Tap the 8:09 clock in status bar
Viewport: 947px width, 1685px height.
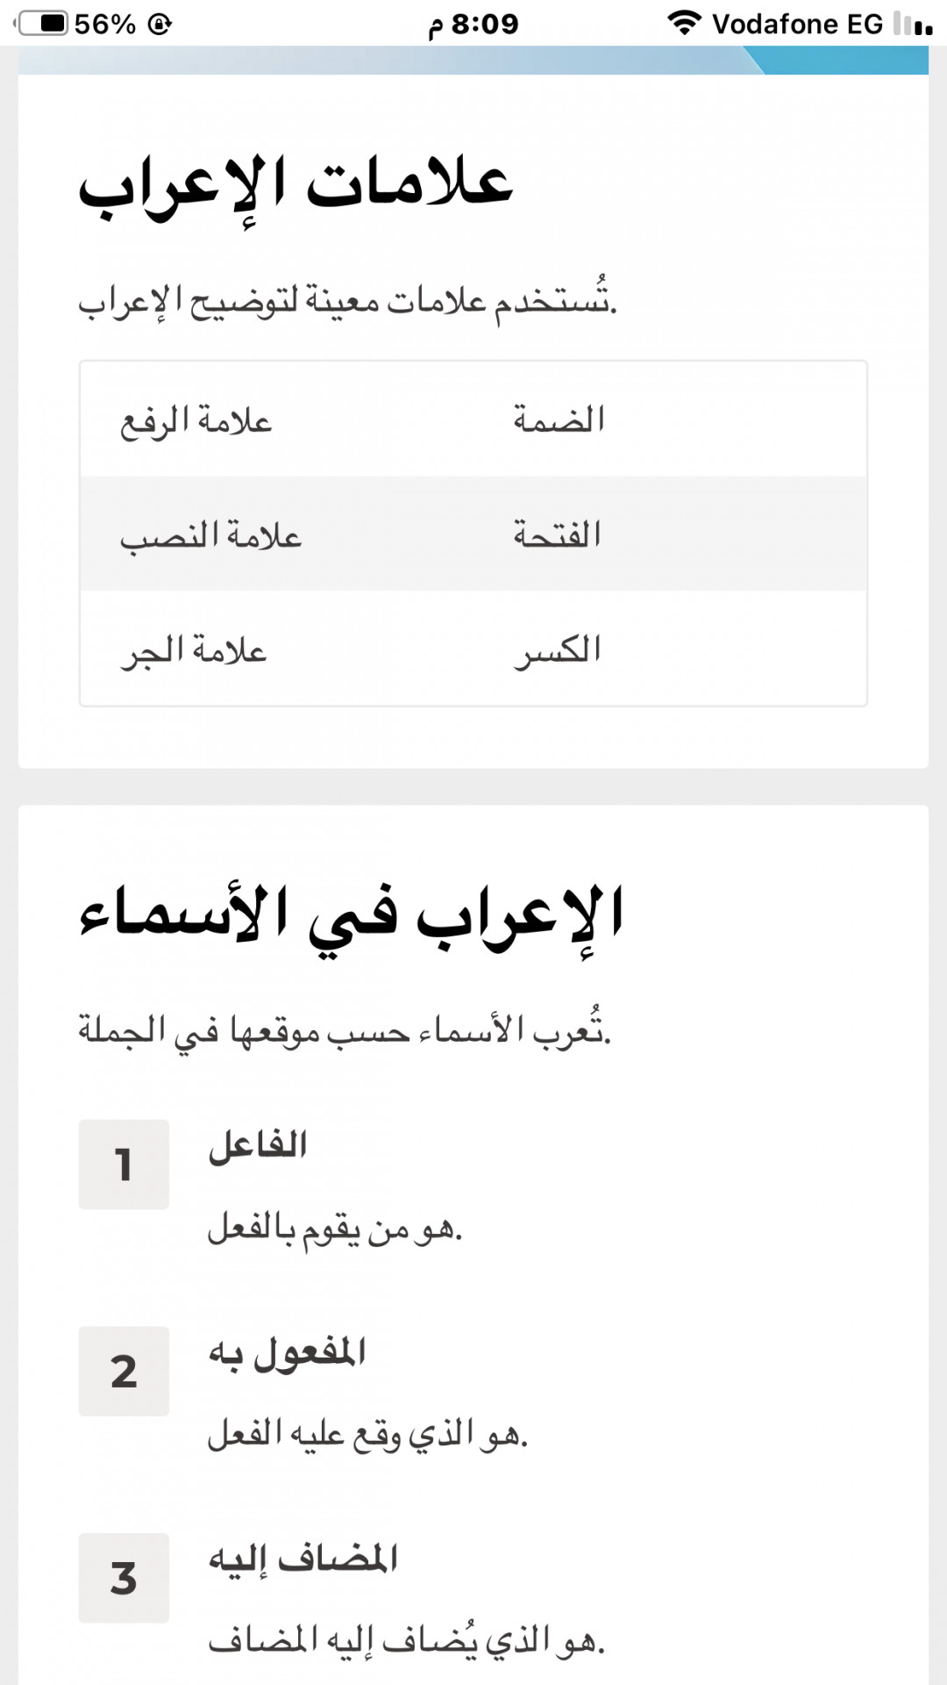473,24
